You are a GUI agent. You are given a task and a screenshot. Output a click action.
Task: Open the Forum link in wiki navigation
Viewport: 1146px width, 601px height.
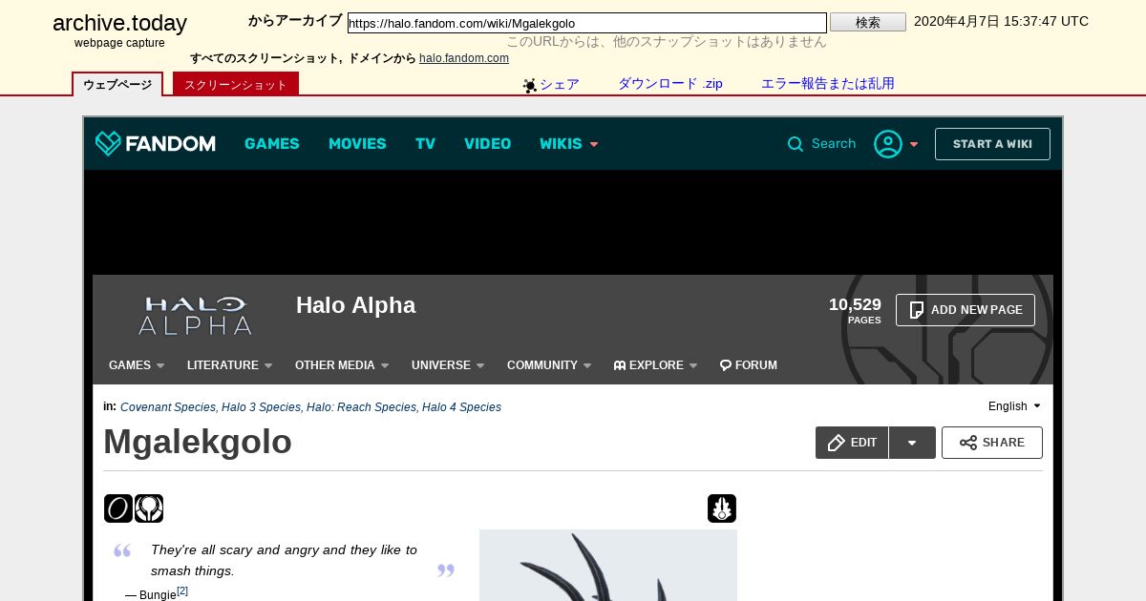(749, 365)
